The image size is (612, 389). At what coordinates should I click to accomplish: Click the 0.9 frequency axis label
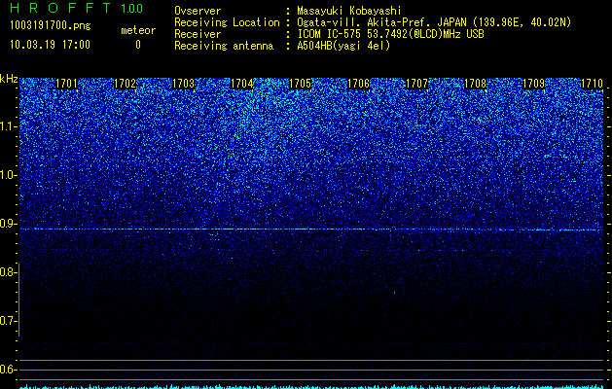(8, 224)
